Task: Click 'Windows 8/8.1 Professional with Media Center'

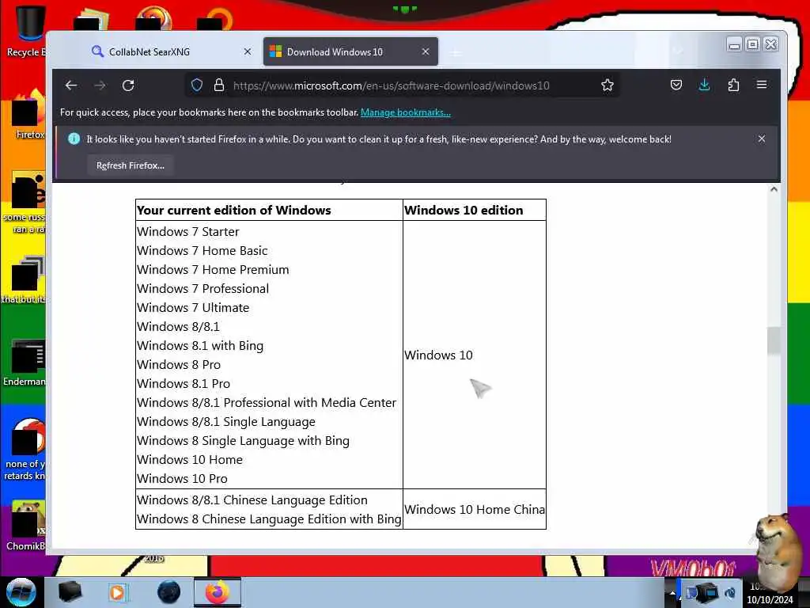Action: (267, 403)
